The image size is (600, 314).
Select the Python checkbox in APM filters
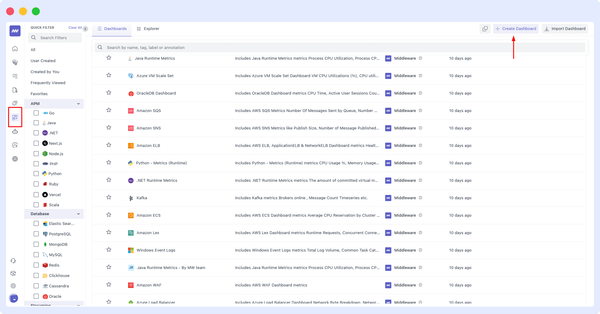(x=36, y=174)
